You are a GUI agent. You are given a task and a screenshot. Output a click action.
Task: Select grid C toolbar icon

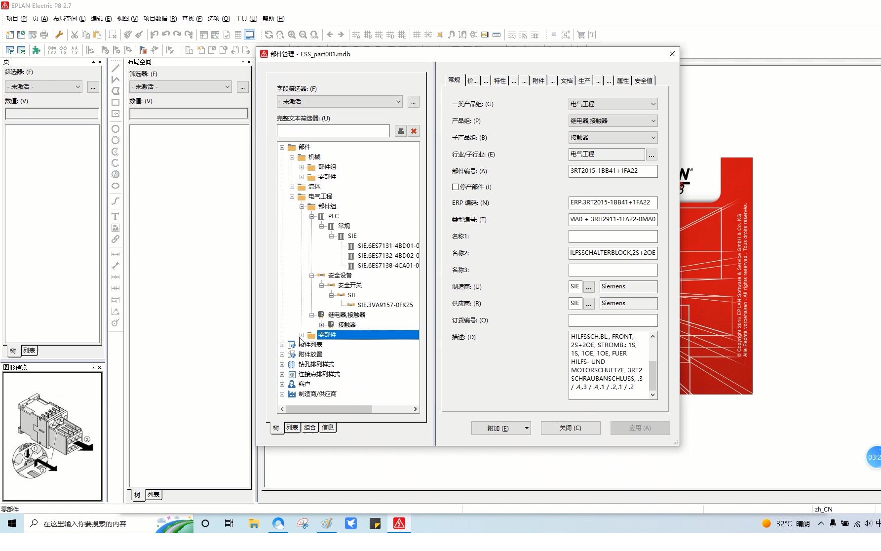tap(379, 35)
